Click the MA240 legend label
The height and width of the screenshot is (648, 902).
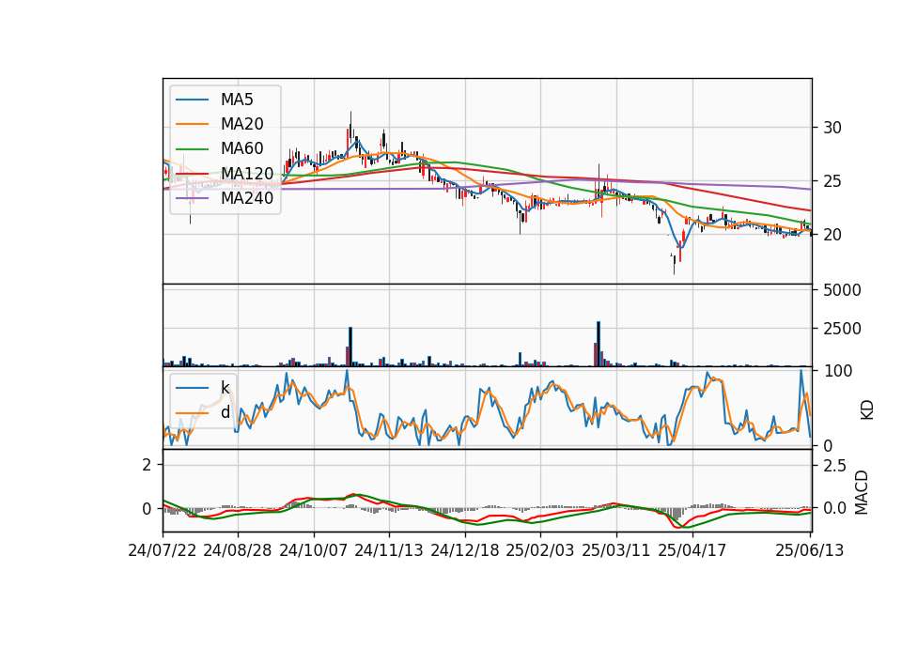(x=247, y=198)
